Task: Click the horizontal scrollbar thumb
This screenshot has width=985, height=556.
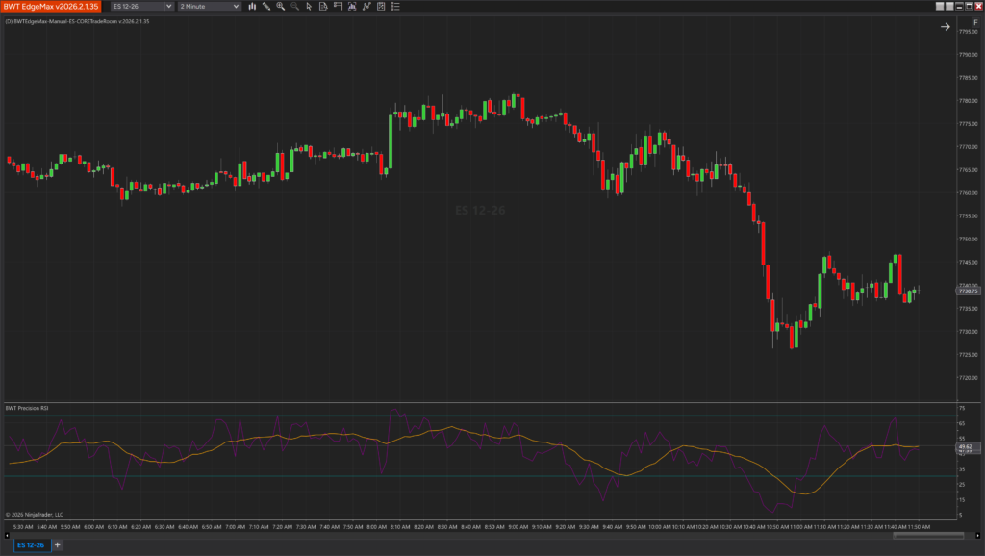Action: (x=928, y=536)
